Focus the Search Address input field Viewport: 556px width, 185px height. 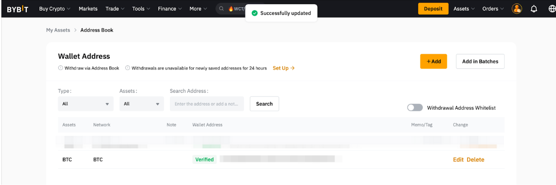207,104
